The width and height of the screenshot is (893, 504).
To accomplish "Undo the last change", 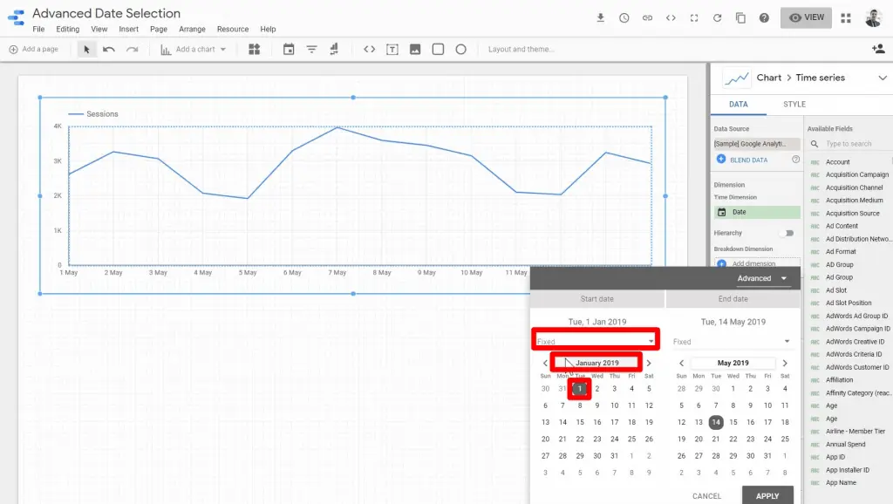I will [x=107, y=50].
